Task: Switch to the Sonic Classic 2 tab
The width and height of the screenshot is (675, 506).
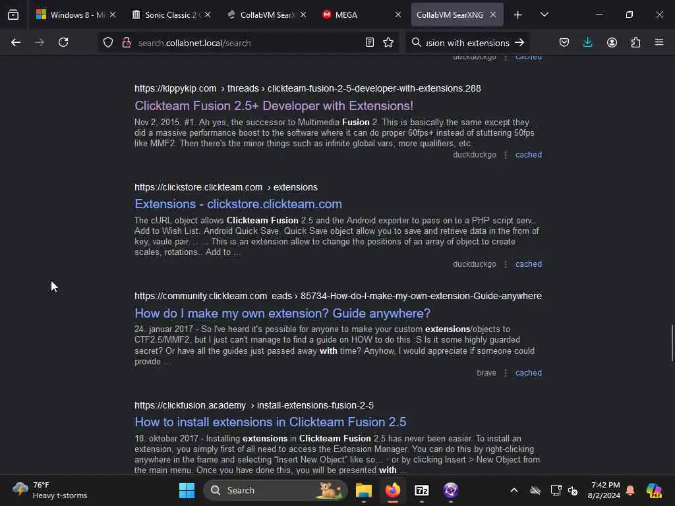Action: tap(171, 15)
